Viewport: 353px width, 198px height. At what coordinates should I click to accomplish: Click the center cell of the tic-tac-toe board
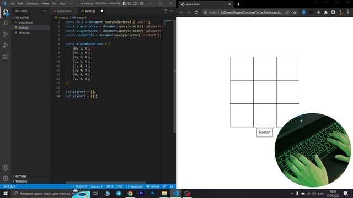pos(265,92)
